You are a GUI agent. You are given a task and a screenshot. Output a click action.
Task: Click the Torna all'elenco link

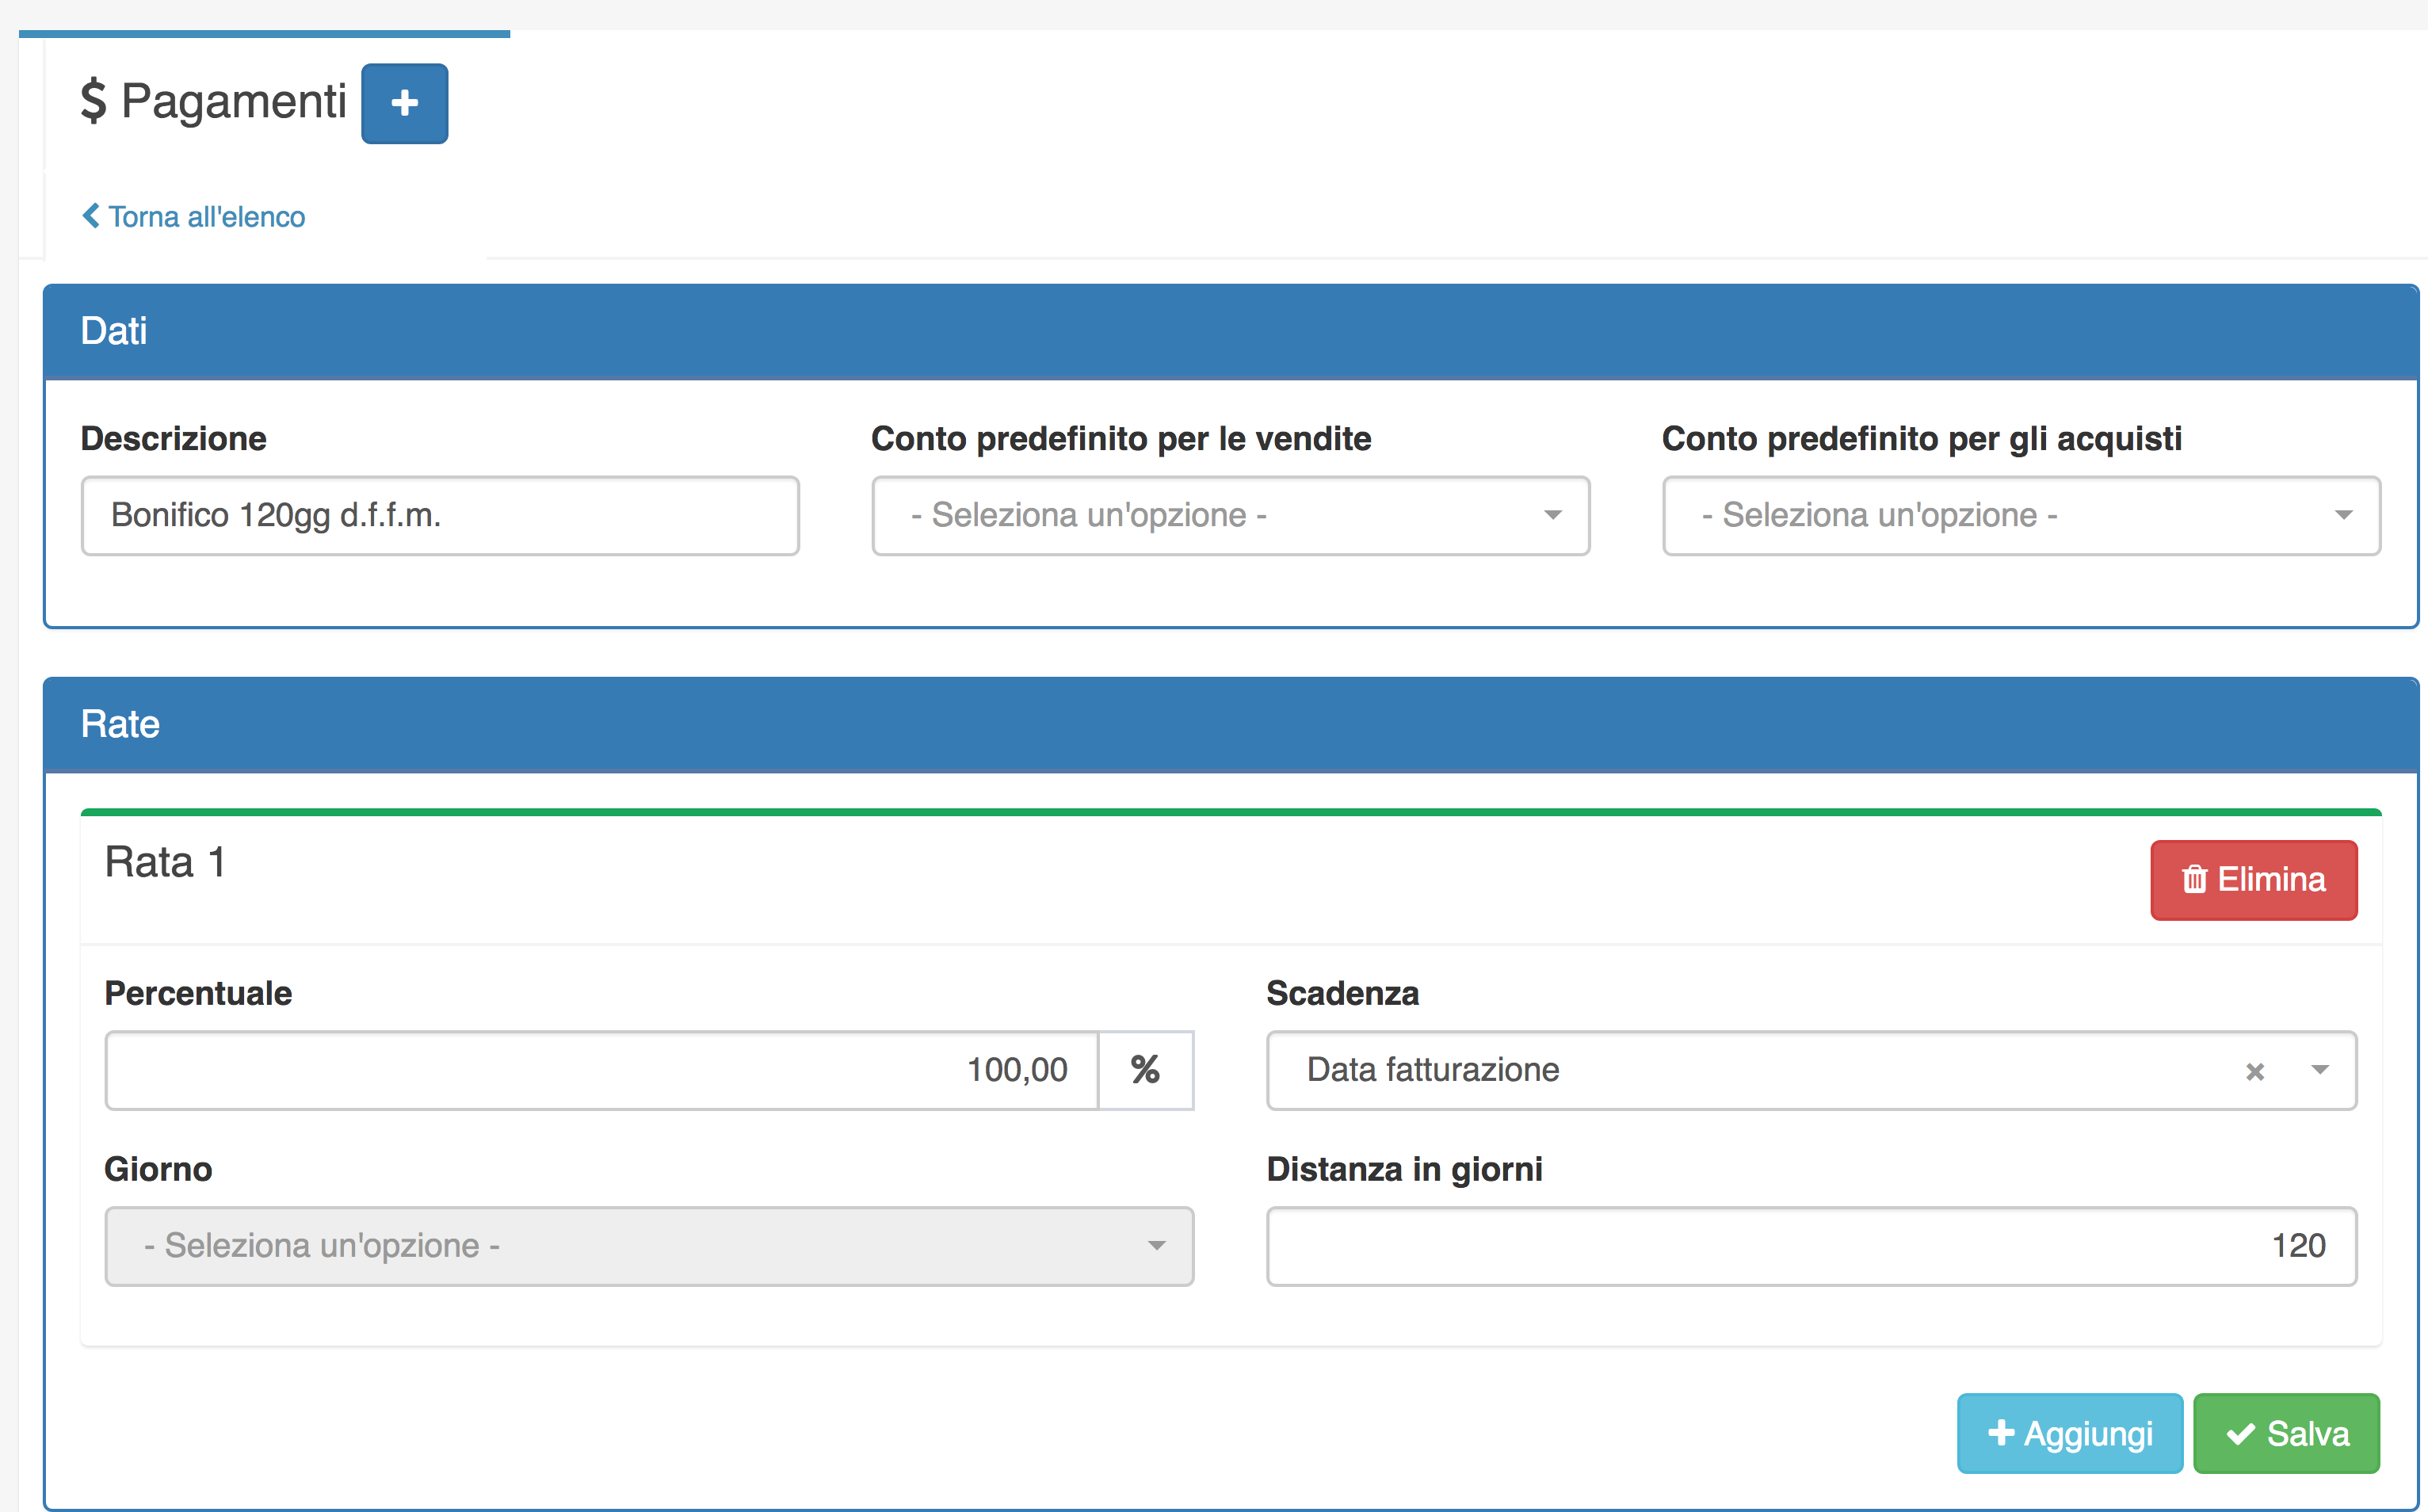(x=205, y=216)
